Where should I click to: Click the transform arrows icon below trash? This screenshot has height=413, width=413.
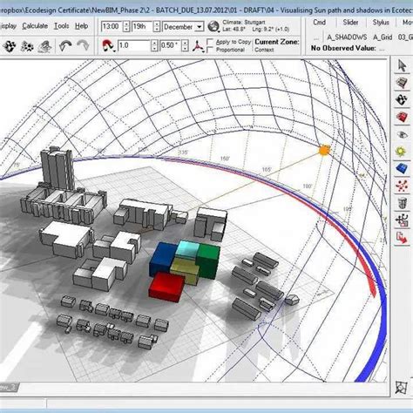pyautogui.click(x=402, y=220)
